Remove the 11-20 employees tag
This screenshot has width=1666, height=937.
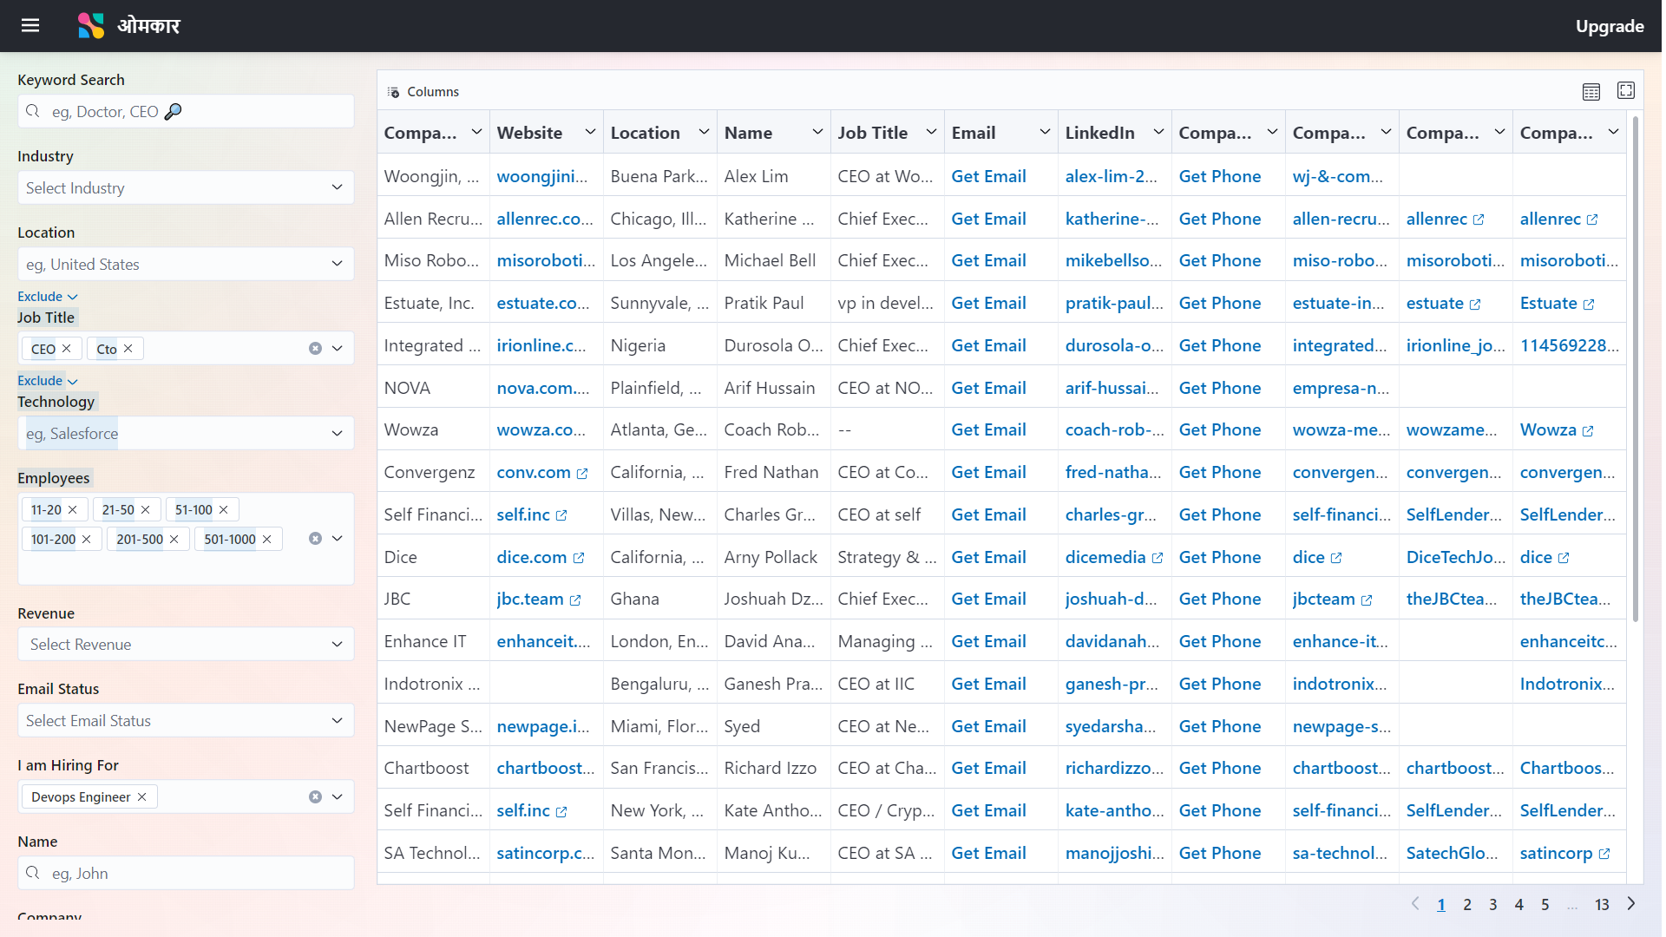pos(73,510)
